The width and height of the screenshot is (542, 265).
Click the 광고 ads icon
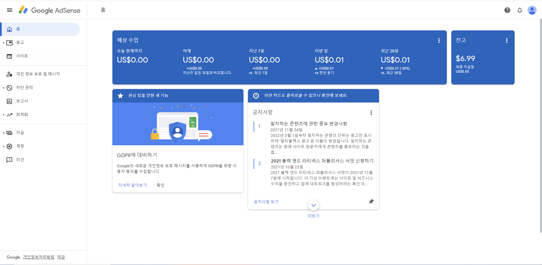[9, 43]
